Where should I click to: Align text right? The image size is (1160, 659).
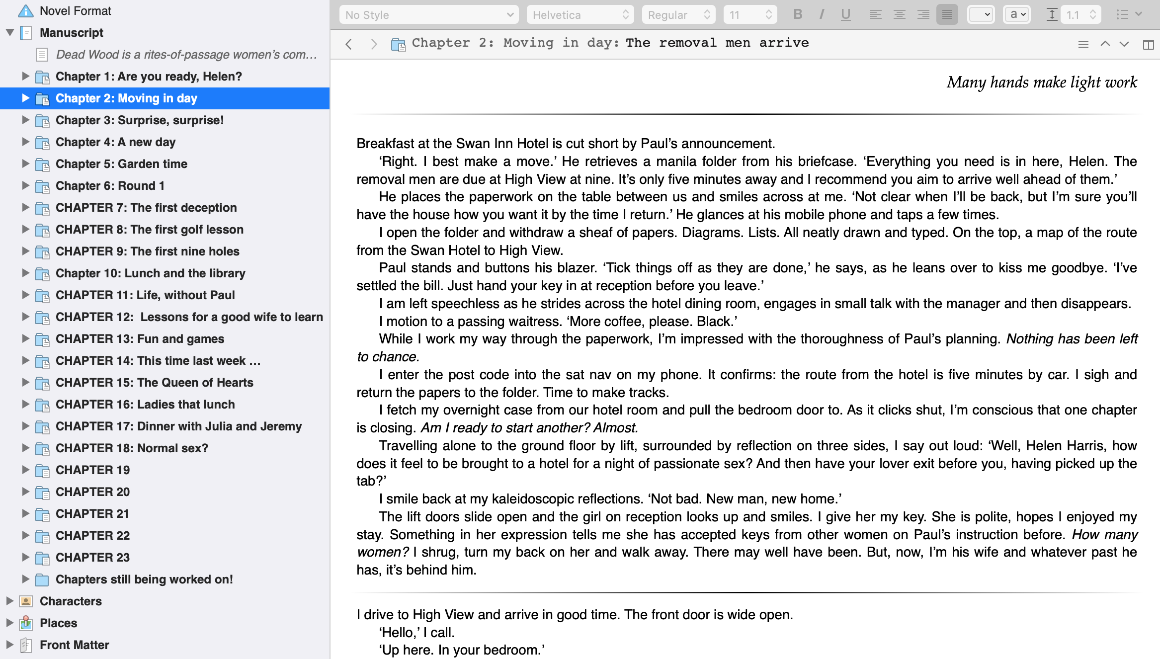coord(923,14)
